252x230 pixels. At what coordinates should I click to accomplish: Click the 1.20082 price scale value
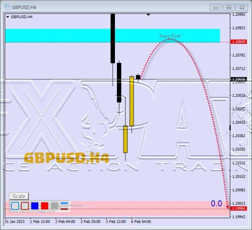pyautogui.click(x=239, y=190)
